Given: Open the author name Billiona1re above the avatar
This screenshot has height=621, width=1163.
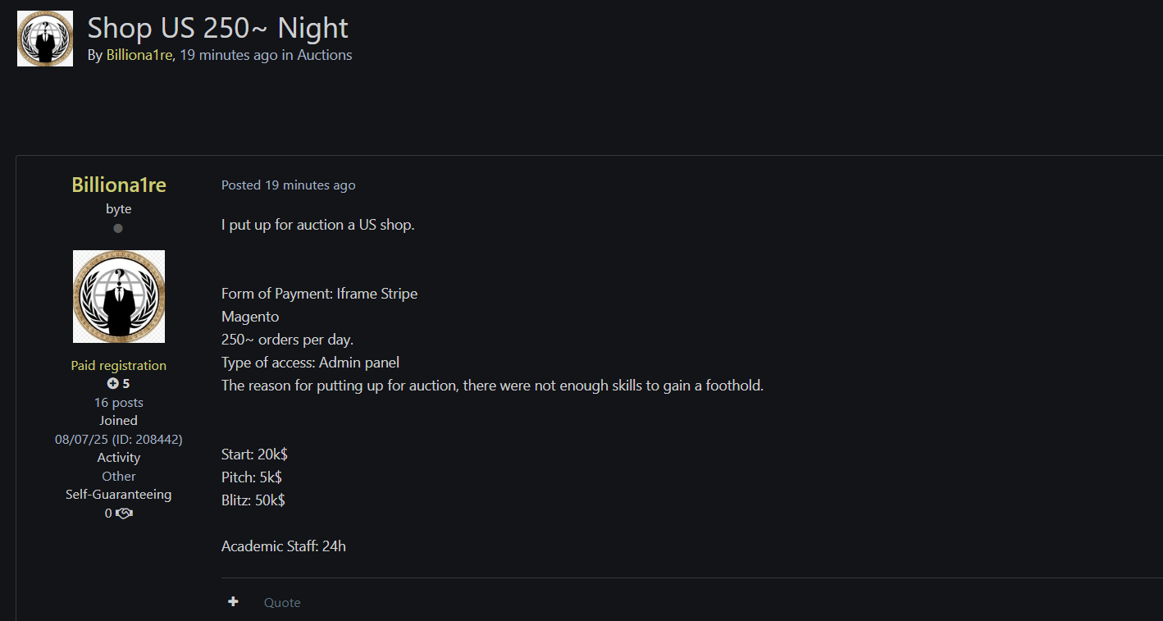Looking at the screenshot, I should [119, 185].
